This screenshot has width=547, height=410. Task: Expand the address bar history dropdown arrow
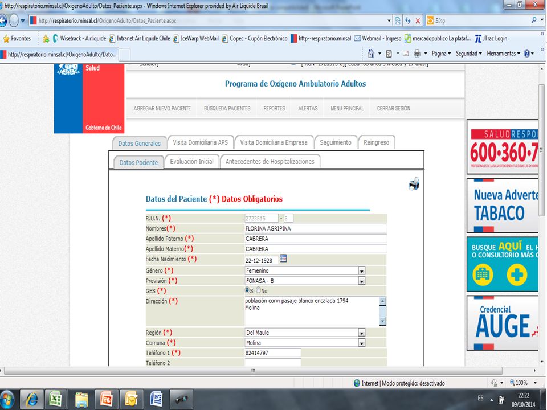389,21
